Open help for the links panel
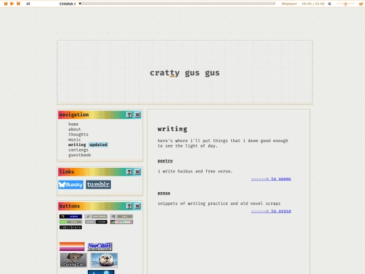This screenshot has width=365, height=274. (129, 172)
